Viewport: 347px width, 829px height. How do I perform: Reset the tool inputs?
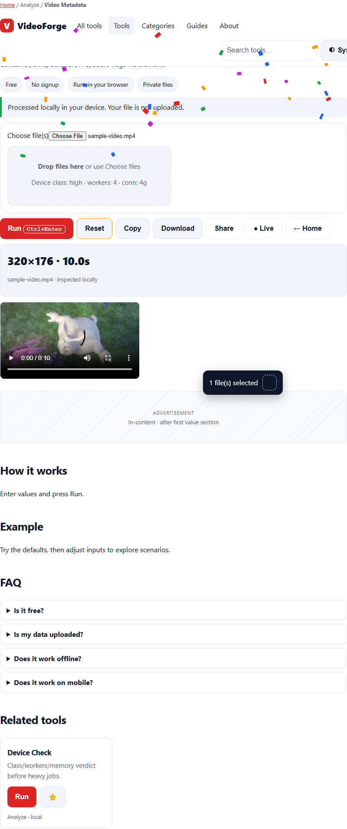click(95, 229)
